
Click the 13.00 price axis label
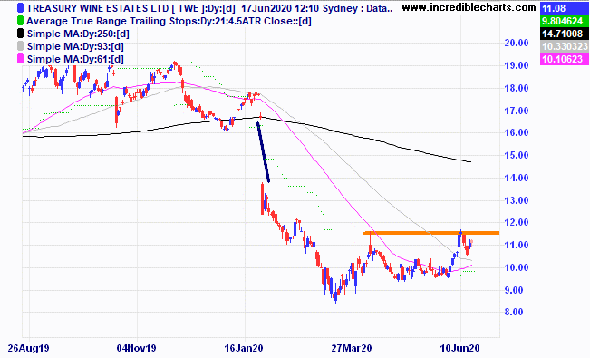point(517,200)
